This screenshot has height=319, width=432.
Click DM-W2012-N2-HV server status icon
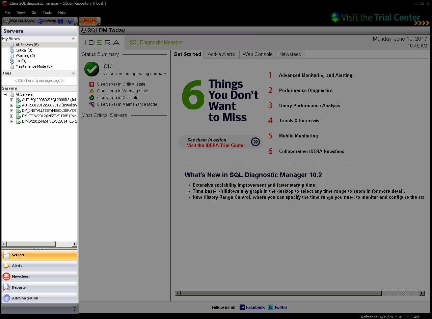[18, 122]
